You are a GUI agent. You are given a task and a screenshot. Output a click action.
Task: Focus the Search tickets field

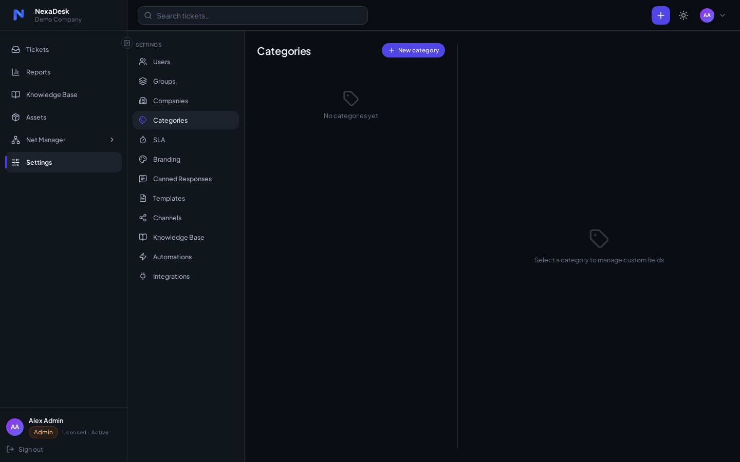pyautogui.click(x=253, y=15)
